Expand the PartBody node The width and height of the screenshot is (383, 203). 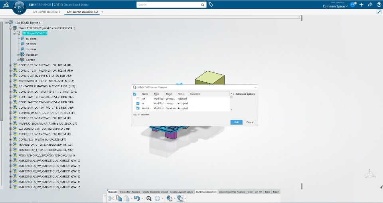[18, 55]
